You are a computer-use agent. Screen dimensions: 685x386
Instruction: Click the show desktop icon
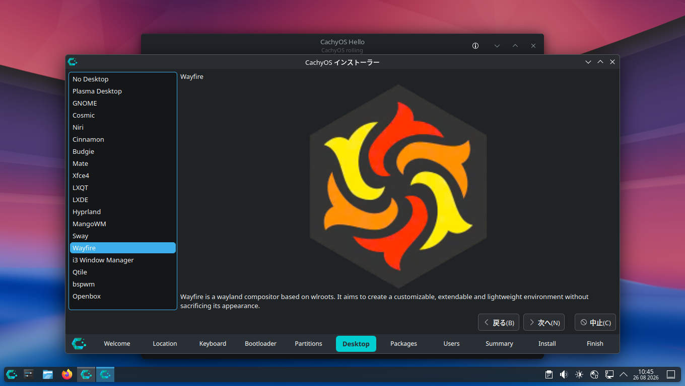pos(671,374)
